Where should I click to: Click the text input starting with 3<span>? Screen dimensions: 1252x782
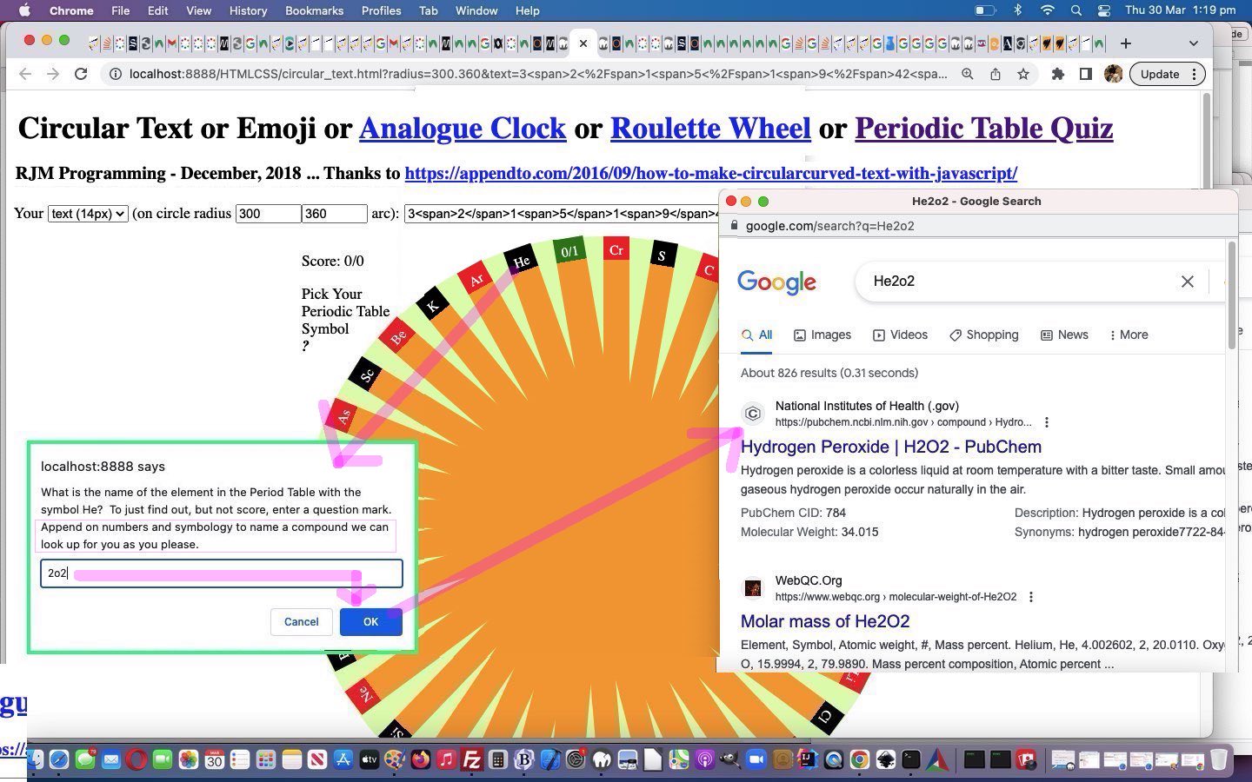[562, 213]
